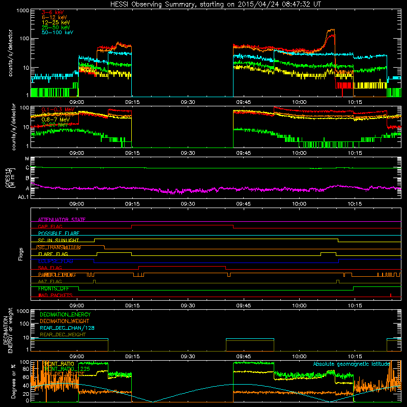Click the 6-12 keV peak near 10:08
407x407 pixels.
[x=331, y=30]
